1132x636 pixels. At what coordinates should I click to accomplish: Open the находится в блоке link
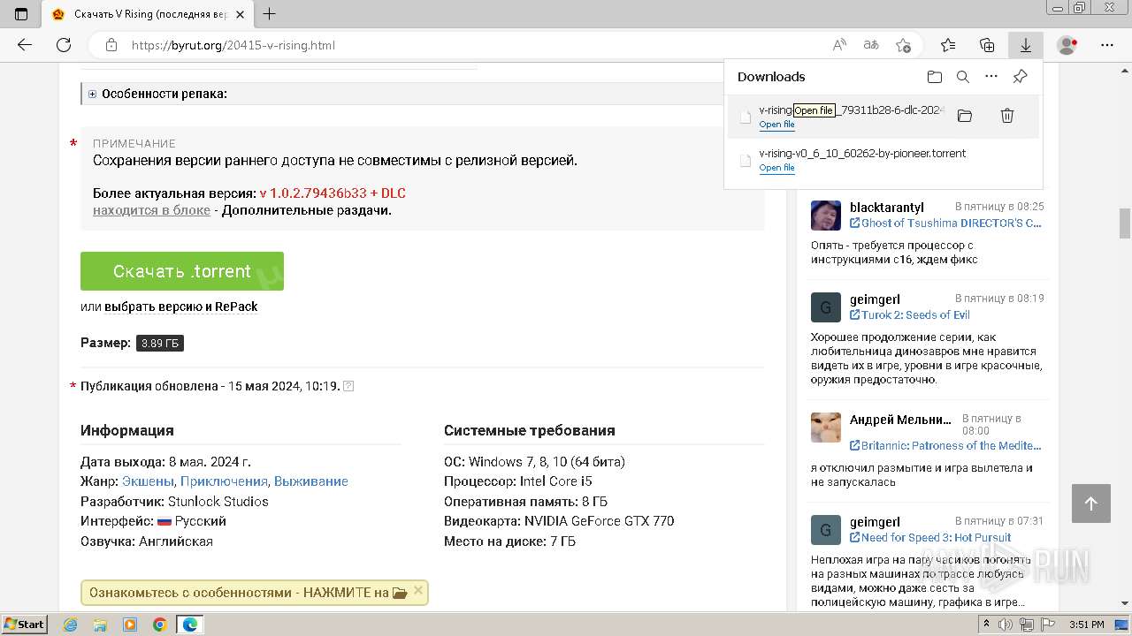pos(151,210)
